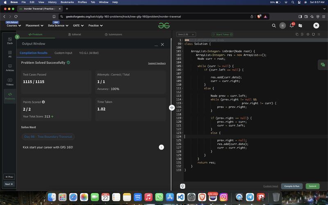Open Videos section in left sidebar

pos(10,82)
